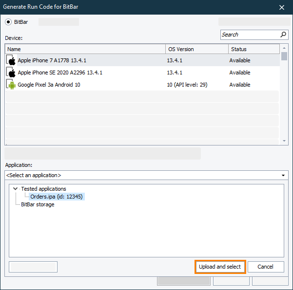293x290 pixels.
Task: Select Orders.ipa in the application tree
Action: pos(57,197)
